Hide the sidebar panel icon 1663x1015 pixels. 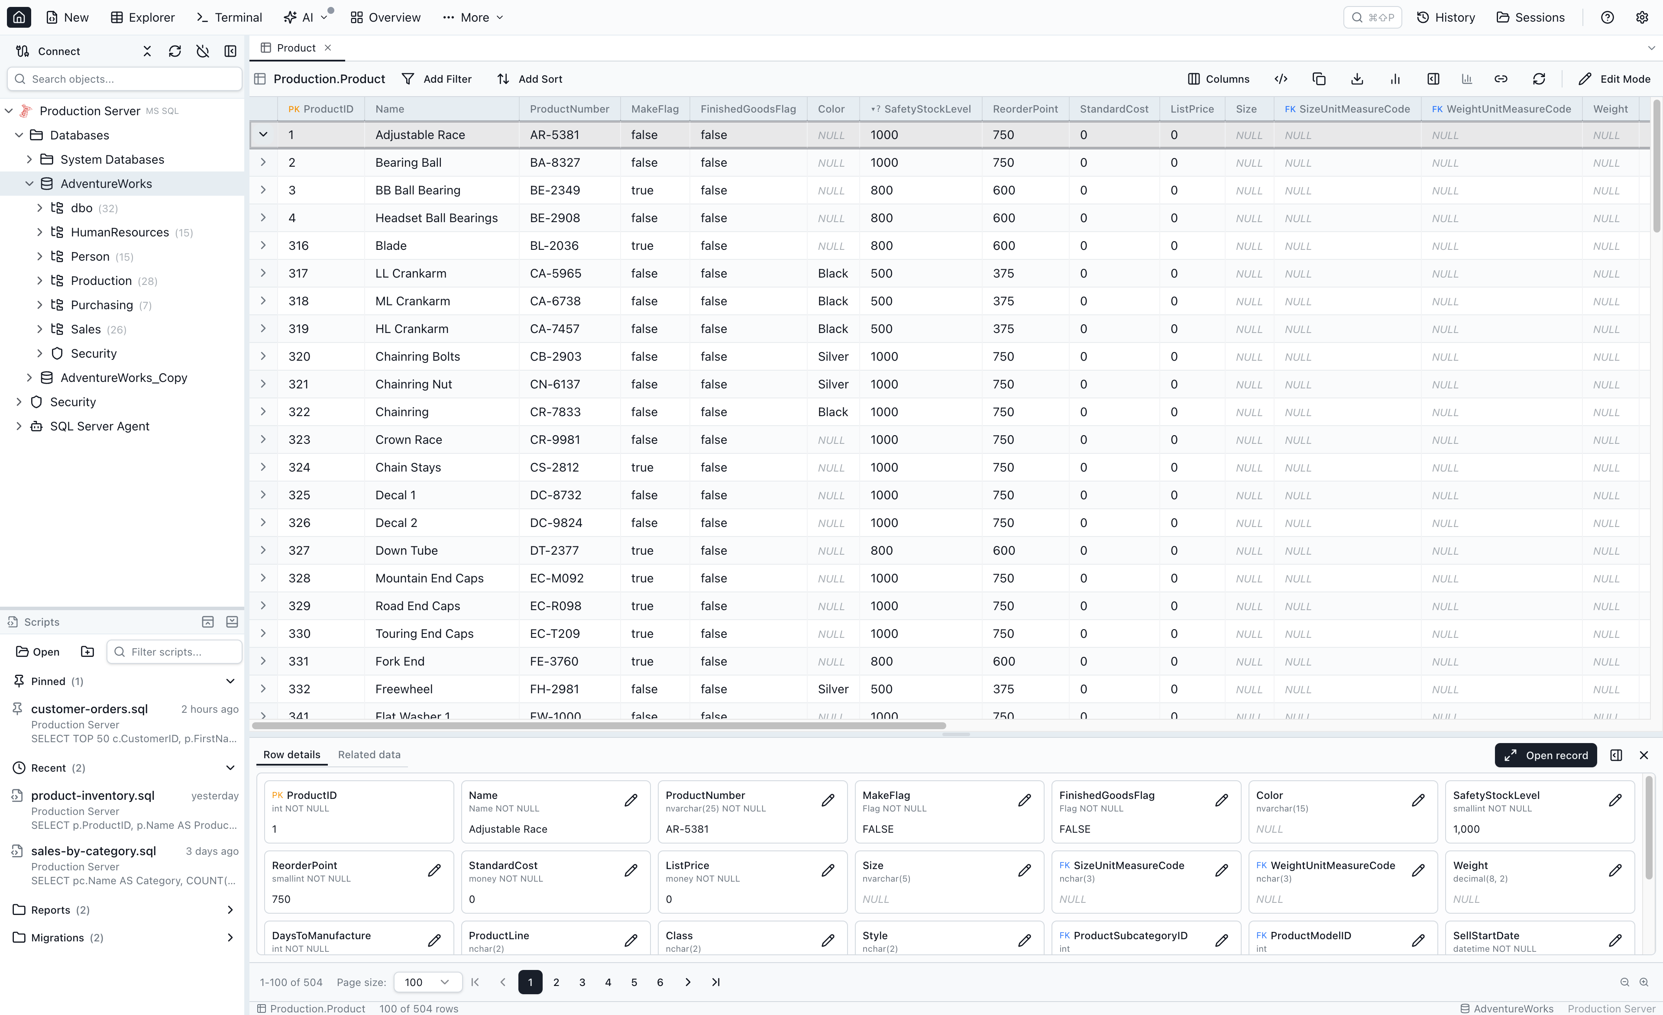(x=230, y=51)
